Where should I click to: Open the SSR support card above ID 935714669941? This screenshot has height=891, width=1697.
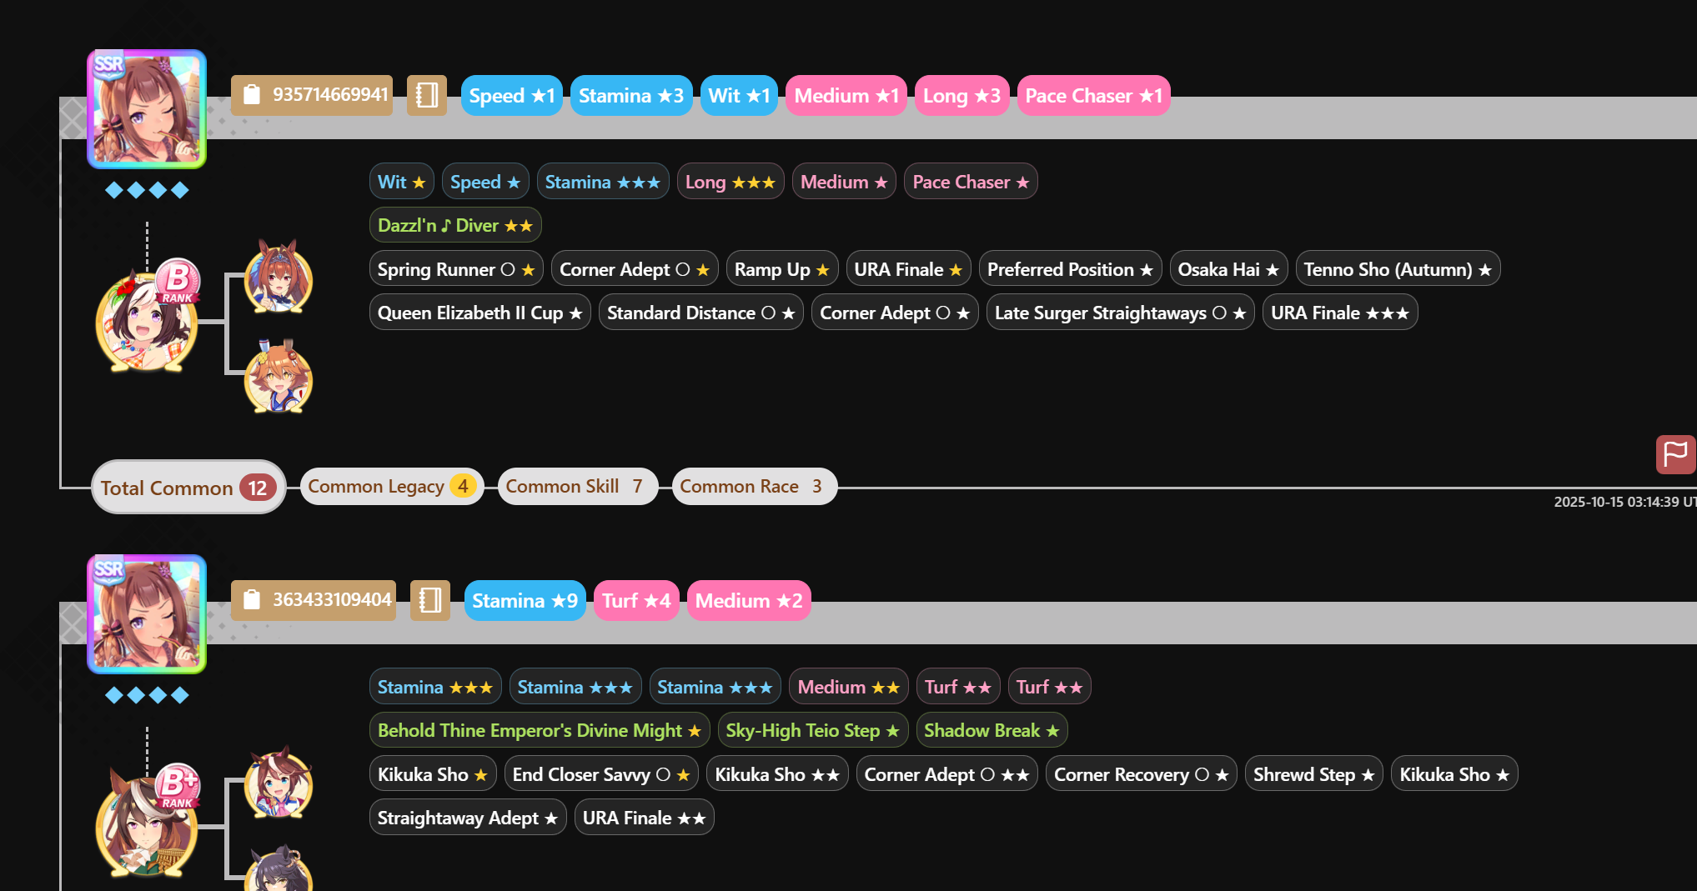[147, 109]
